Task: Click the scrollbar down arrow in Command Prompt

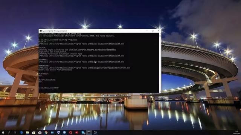Action: [160, 91]
